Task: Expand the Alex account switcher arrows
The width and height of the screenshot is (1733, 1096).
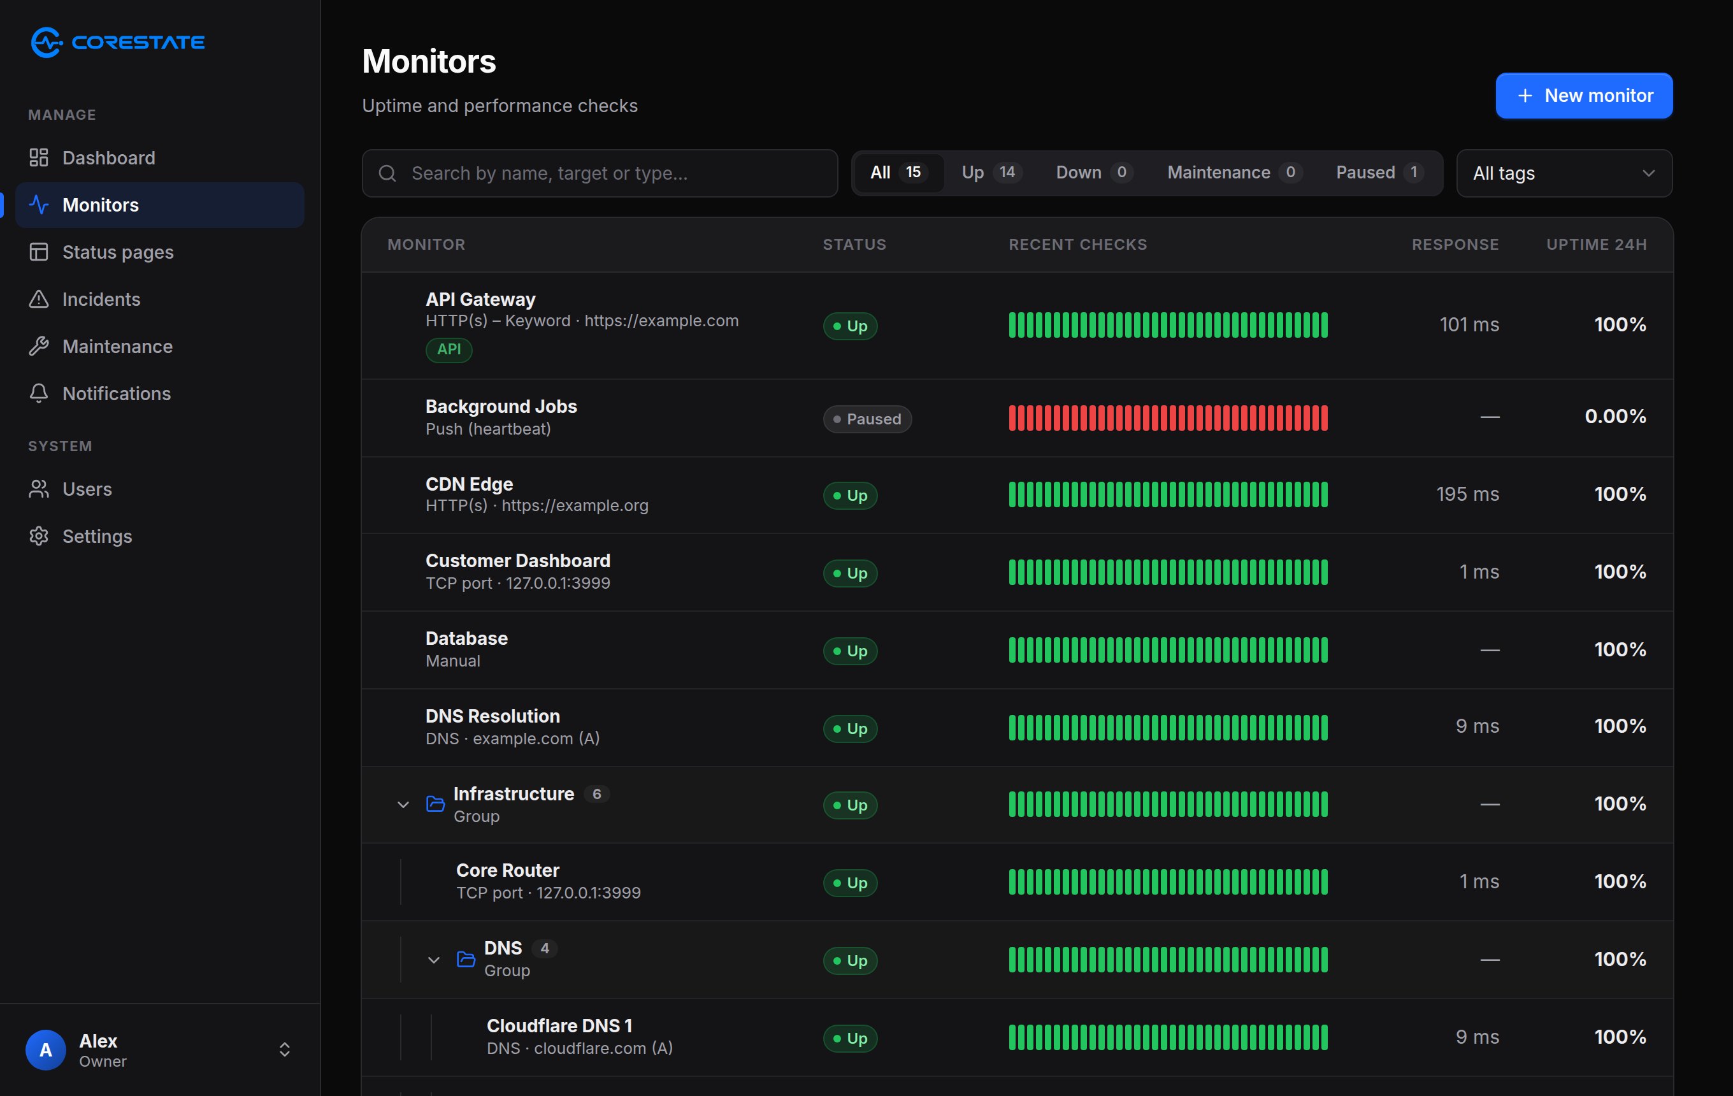Action: (285, 1050)
